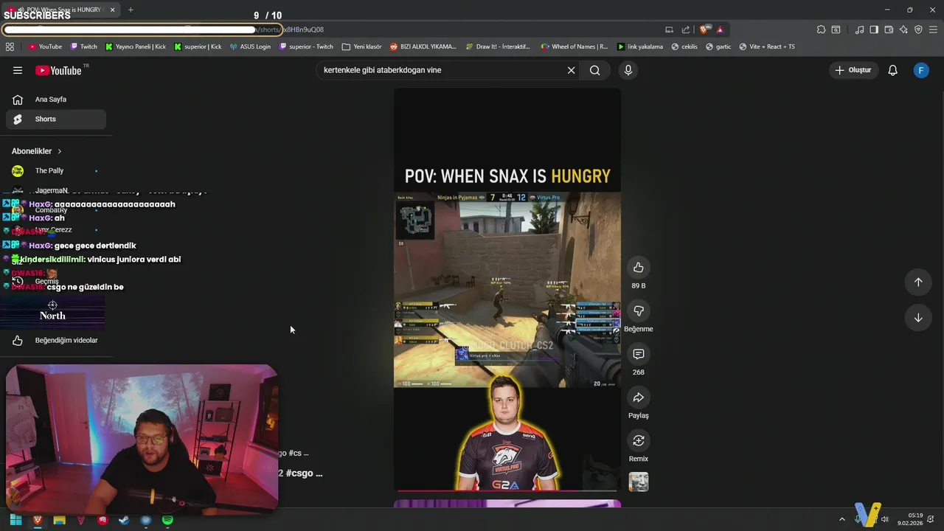Image resolution: width=944 pixels, height=531 pixels.
Task: Click the Short video player
Action: tap(507, 289)
